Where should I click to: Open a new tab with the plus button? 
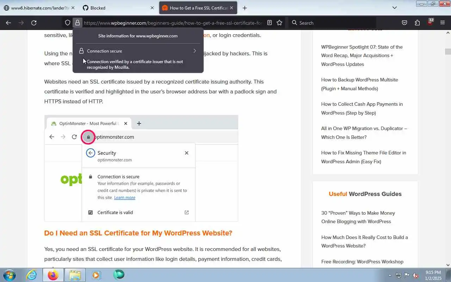point(245,8)
